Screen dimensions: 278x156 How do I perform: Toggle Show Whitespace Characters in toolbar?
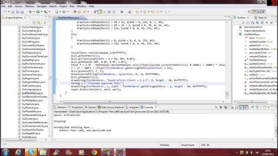[x=114, y=12]
